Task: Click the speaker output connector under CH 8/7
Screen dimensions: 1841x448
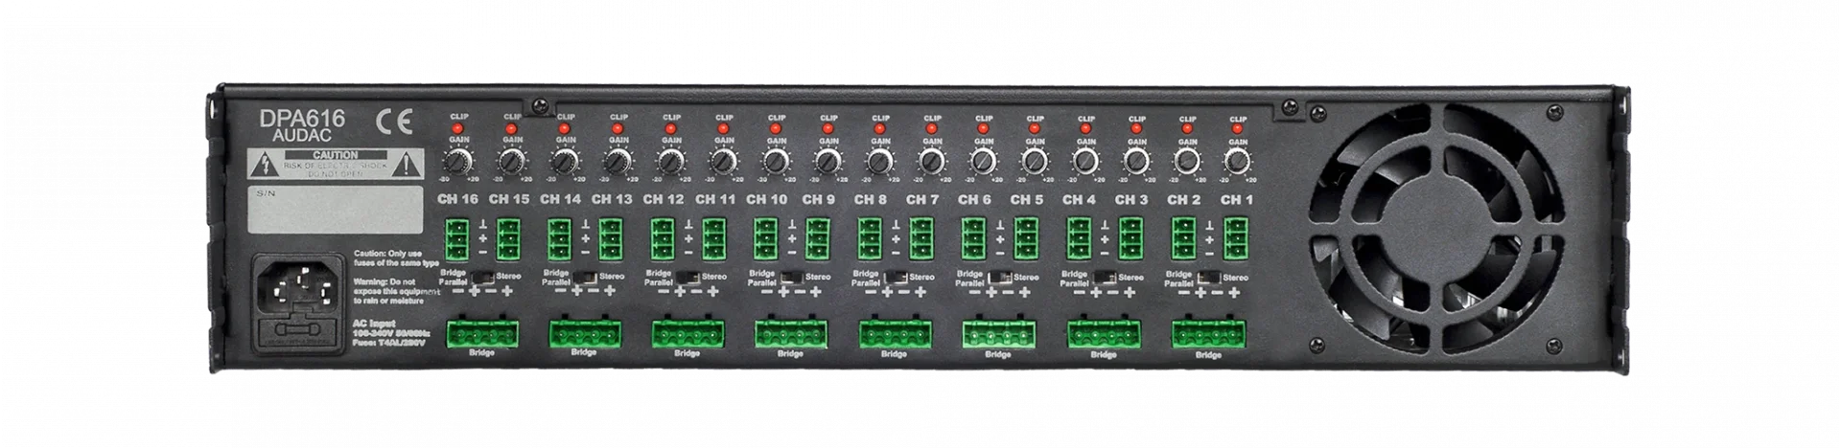Action: coord(896,334)
